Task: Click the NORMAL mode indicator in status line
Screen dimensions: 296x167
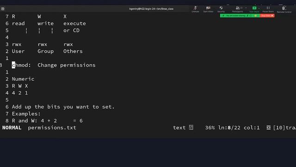Action: click(12, 128)
